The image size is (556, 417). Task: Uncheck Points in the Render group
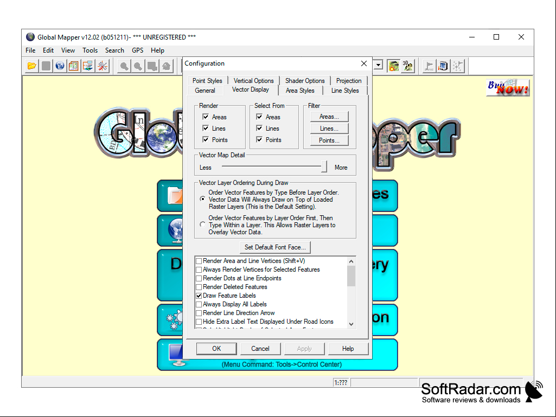pyautogui.click(x=206, y=139)
